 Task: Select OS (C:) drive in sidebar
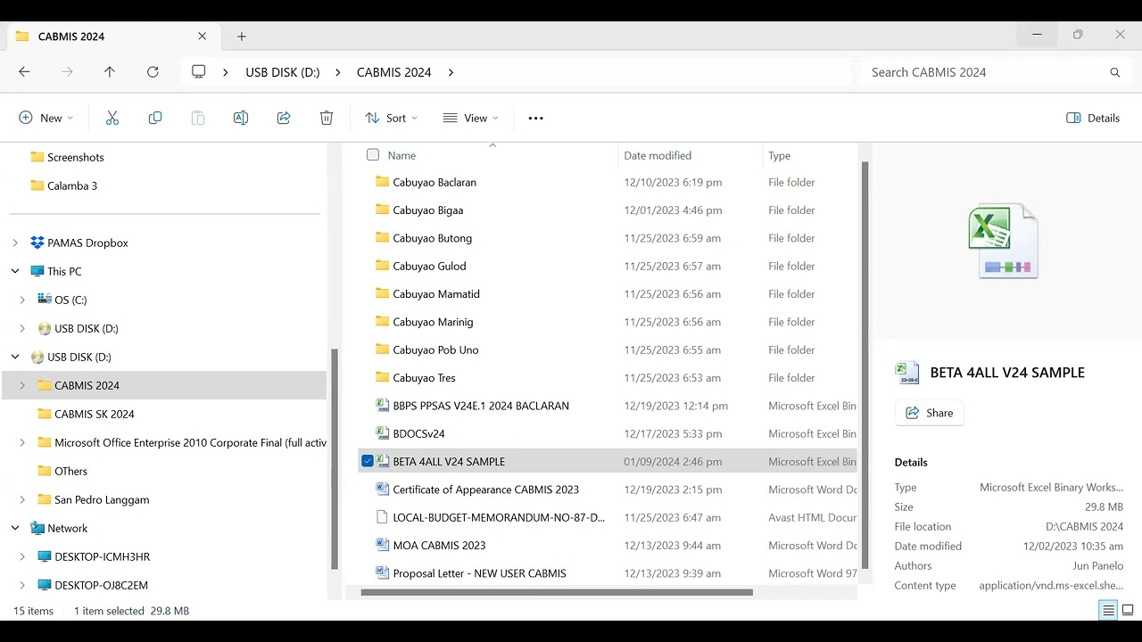coord(70,300)
